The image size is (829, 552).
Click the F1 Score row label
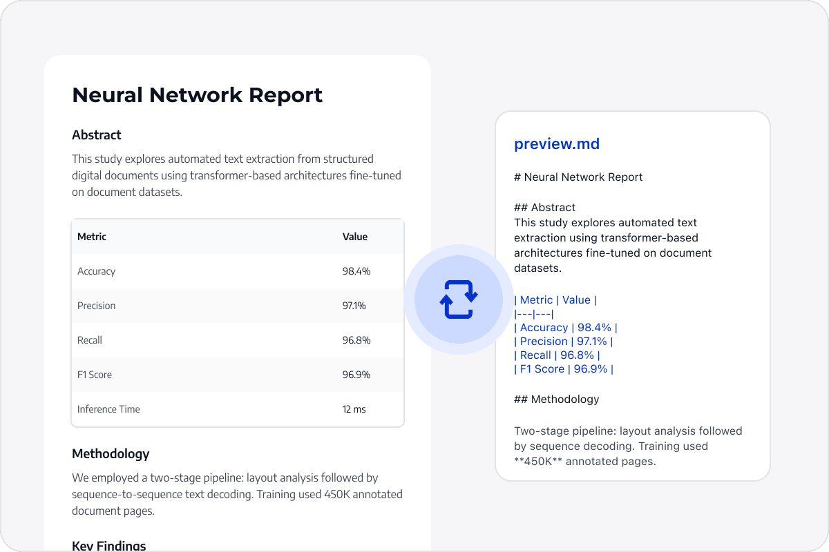coord(95,375)
